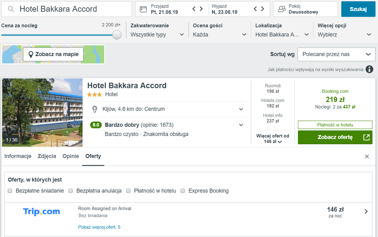
Task: Advance departure date to next day
Action: 263,9
